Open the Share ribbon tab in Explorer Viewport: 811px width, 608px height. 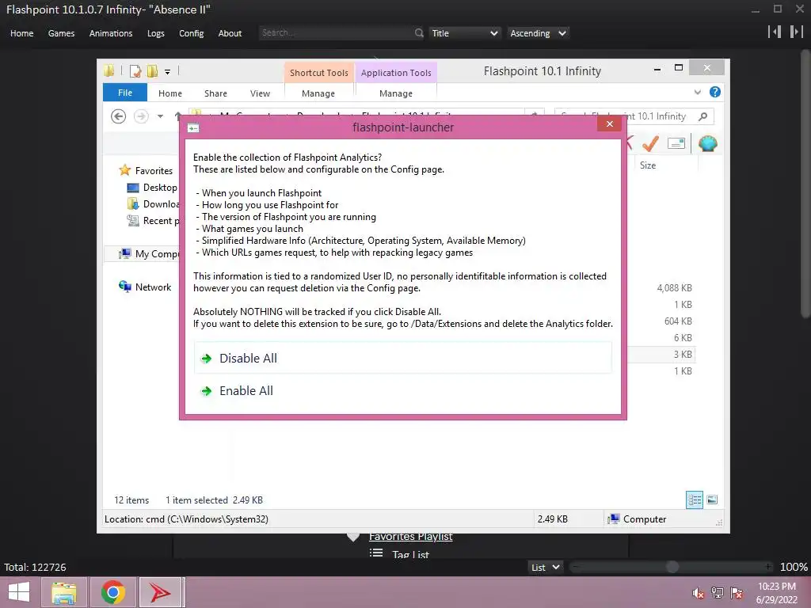click(215, 93)
